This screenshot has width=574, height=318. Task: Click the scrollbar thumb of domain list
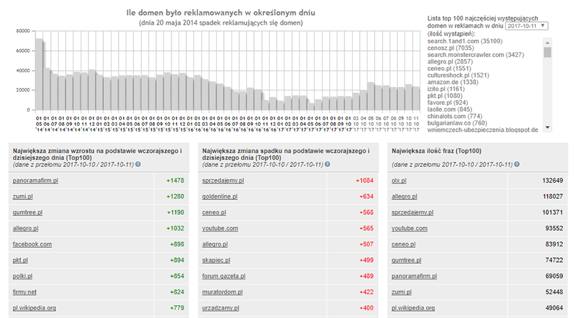point(548,52)
